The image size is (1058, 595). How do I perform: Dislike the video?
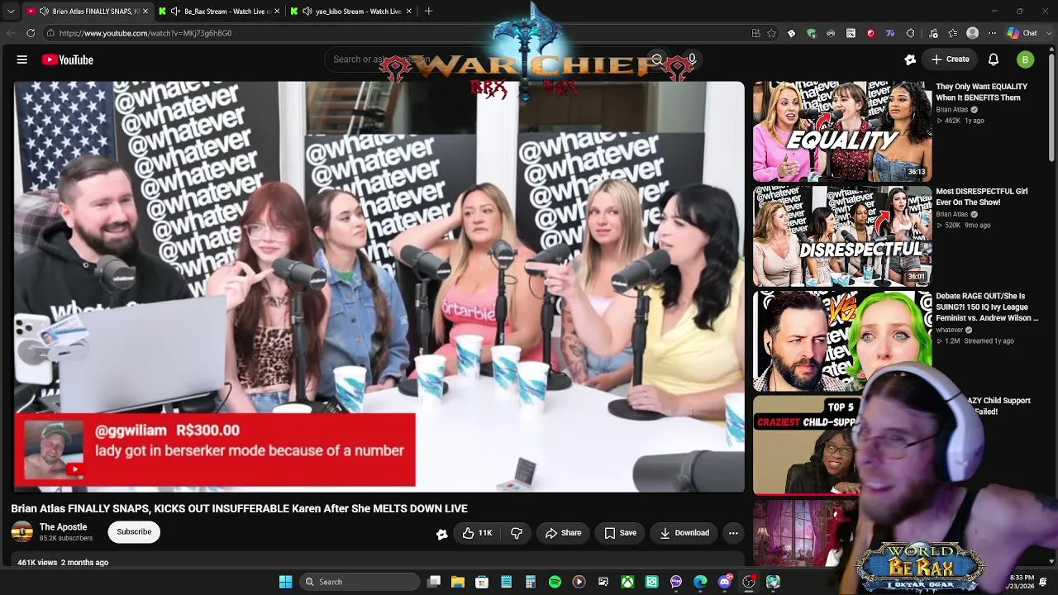517,533
